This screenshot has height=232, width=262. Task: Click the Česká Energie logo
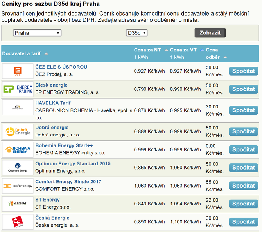point(18,222)
